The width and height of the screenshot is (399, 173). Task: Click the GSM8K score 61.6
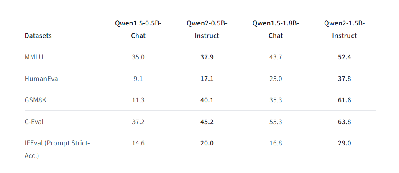[x=344, y=100]
